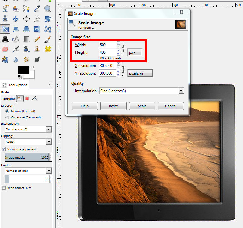Viewport: 243px width, 228px height.
Task: Select Corrective (Backward) direction
Action: [8, 117]
